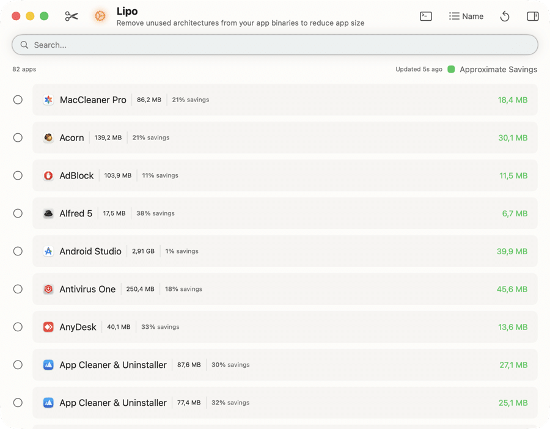The width and height of the screenshot is (550, 429).
Task: Click the Android Studio app name
Action: 90,252
